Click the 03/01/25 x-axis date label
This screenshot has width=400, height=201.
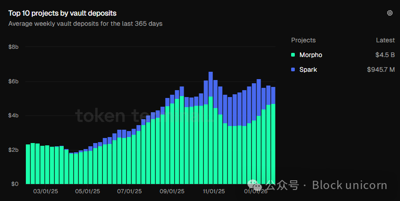click(x=46, y=191)
